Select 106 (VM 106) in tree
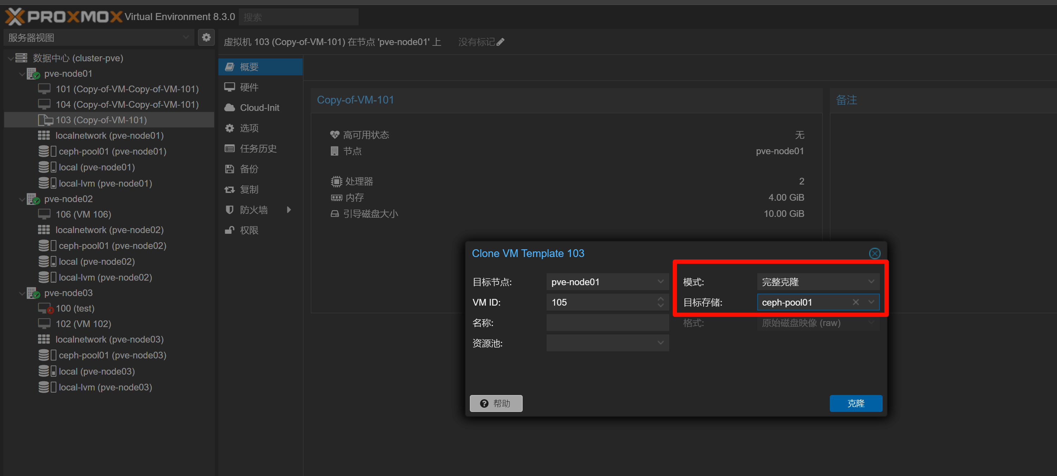Image resolution: width=1057 pixels, height=476 pixels. point(109,214)
